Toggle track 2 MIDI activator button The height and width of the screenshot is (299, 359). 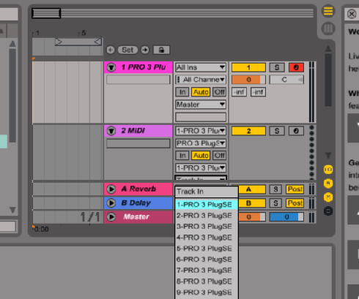(248, 131)
